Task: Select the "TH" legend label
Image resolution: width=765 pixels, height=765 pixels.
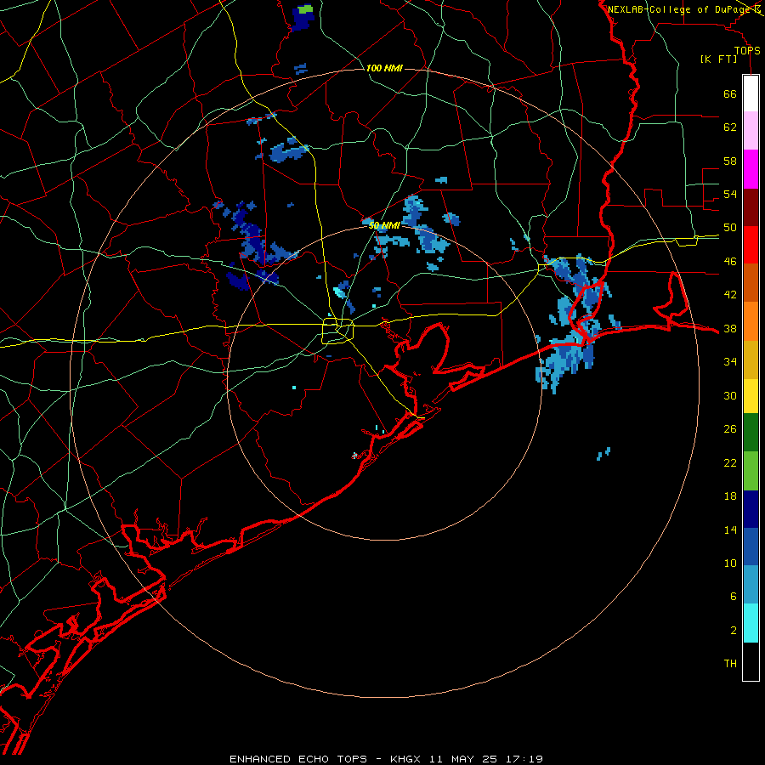Action: click(730, 664)
